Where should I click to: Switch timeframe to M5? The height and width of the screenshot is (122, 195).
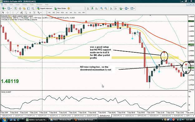[54, 12]
